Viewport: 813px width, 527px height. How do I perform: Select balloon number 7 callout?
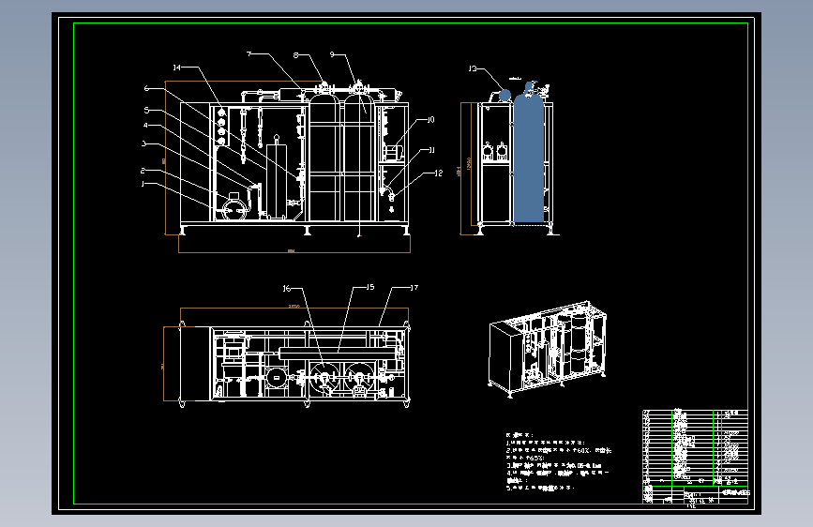tap(248, 54)
